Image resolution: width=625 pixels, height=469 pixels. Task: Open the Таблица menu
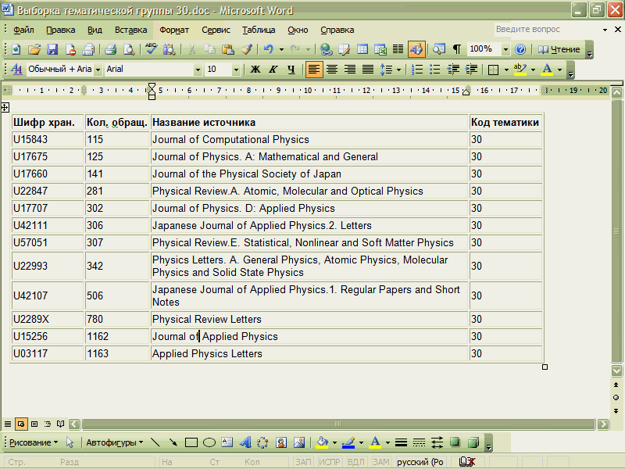258,30
